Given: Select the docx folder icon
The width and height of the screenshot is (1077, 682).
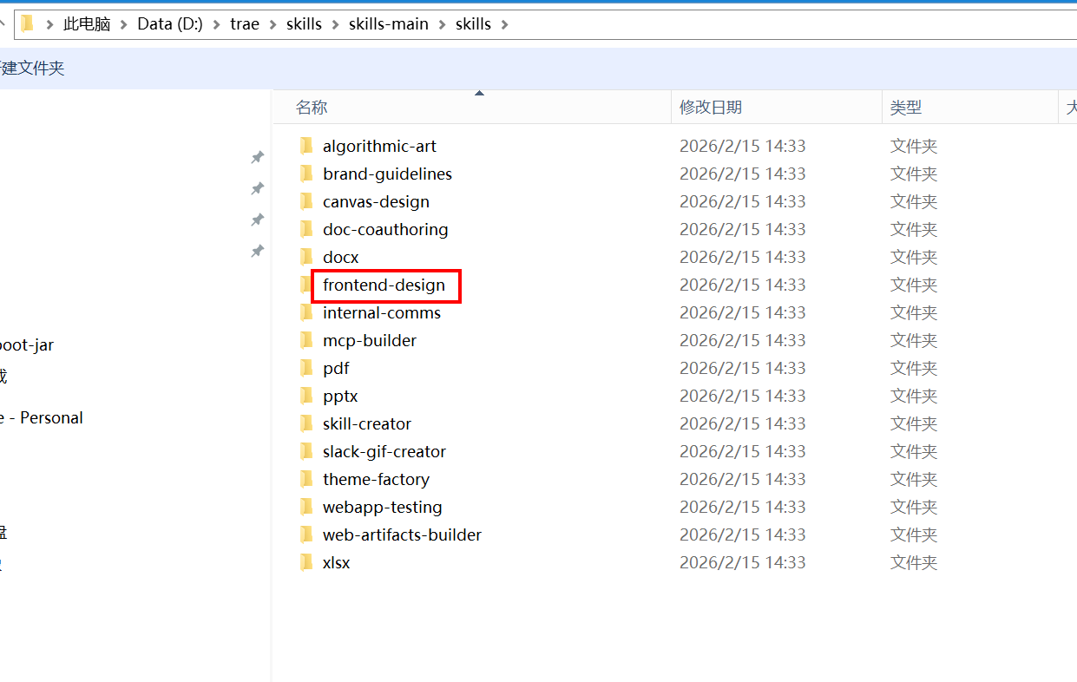Looking at the screenshot, I should (x=306, y=257).
